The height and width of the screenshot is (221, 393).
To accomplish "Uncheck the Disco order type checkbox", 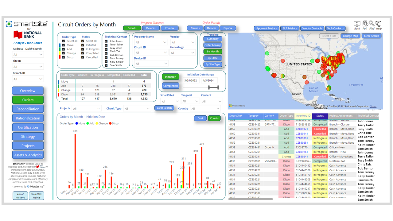I will [x=64, y=57].
